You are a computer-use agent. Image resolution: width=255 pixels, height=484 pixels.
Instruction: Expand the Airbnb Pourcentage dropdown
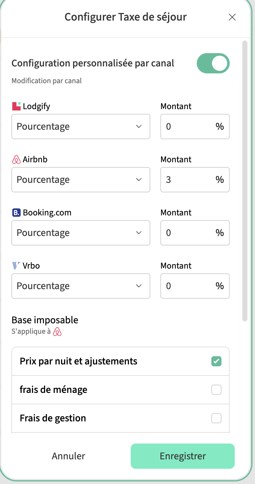[x=81, y=180]
